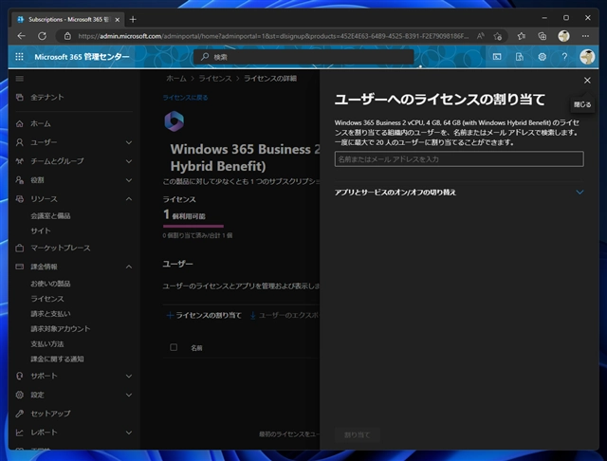607x461 pixels.
Task: Click the admin center search box
Action: click(303, 57)
